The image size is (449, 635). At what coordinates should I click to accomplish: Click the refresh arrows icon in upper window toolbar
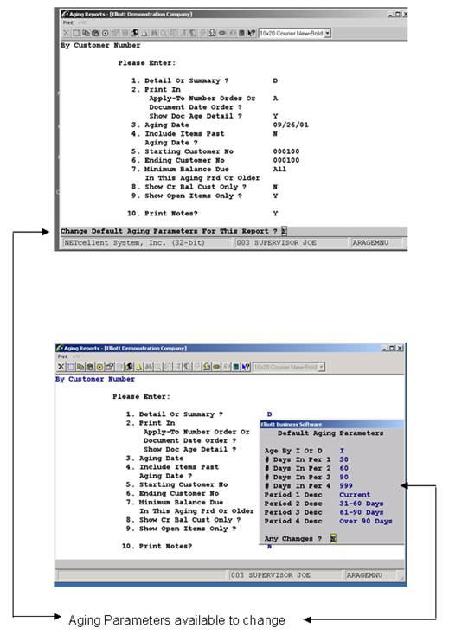[212, 33]
